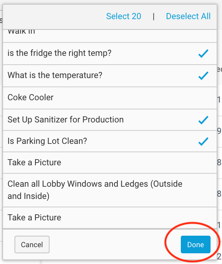
Task: Click empty space right of Coke Cooler
Action: click(134, 98)
